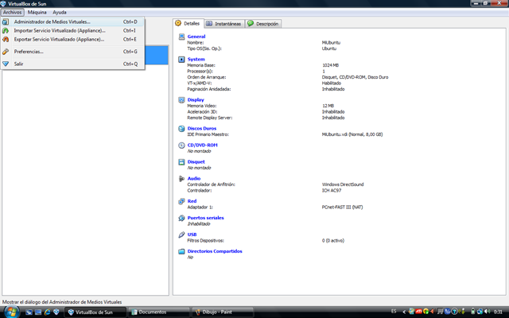The width and height of the screenshot is (509, 318).
Task: Switch to the Instantáneas tab
Action: pos(223,24)
